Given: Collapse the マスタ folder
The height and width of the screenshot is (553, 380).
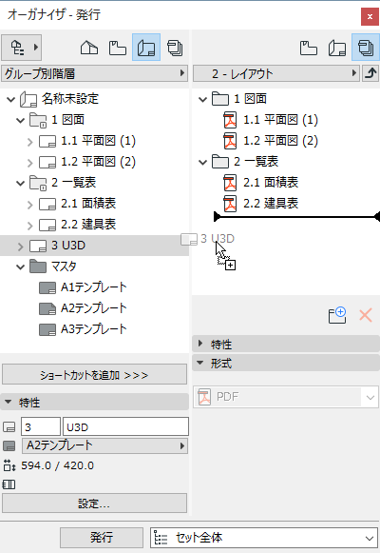Looking at the screenshot, I should tap(20, 267).
